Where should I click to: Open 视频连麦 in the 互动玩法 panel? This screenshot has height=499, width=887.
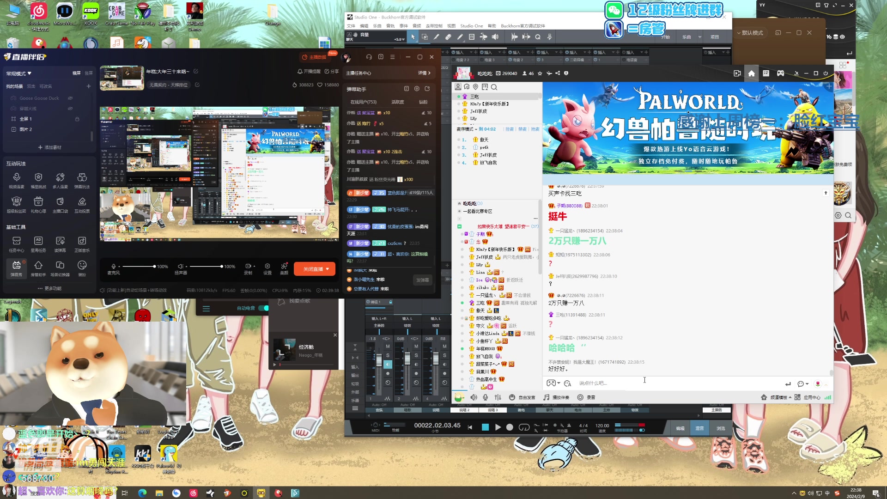pos(17,180)
